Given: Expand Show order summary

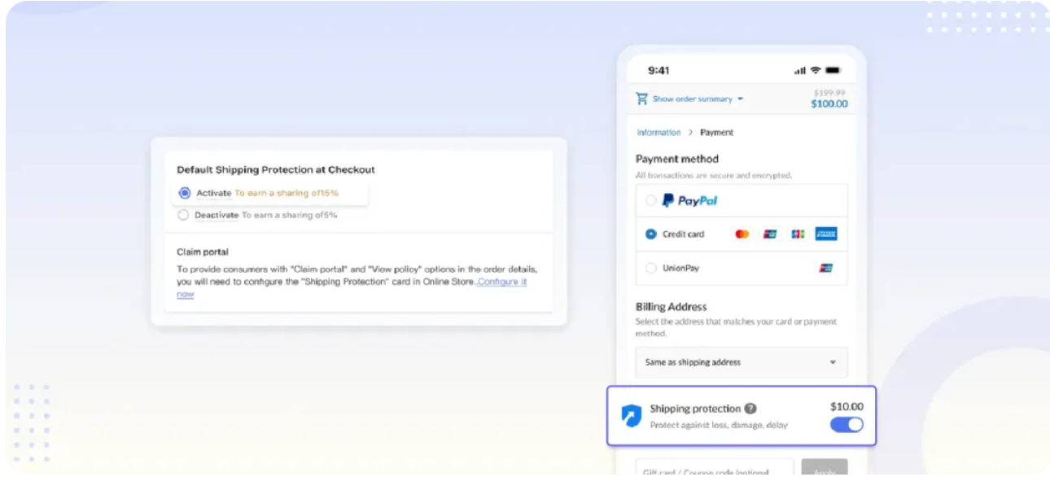Looking at the screenshot, I should point(698,99).
